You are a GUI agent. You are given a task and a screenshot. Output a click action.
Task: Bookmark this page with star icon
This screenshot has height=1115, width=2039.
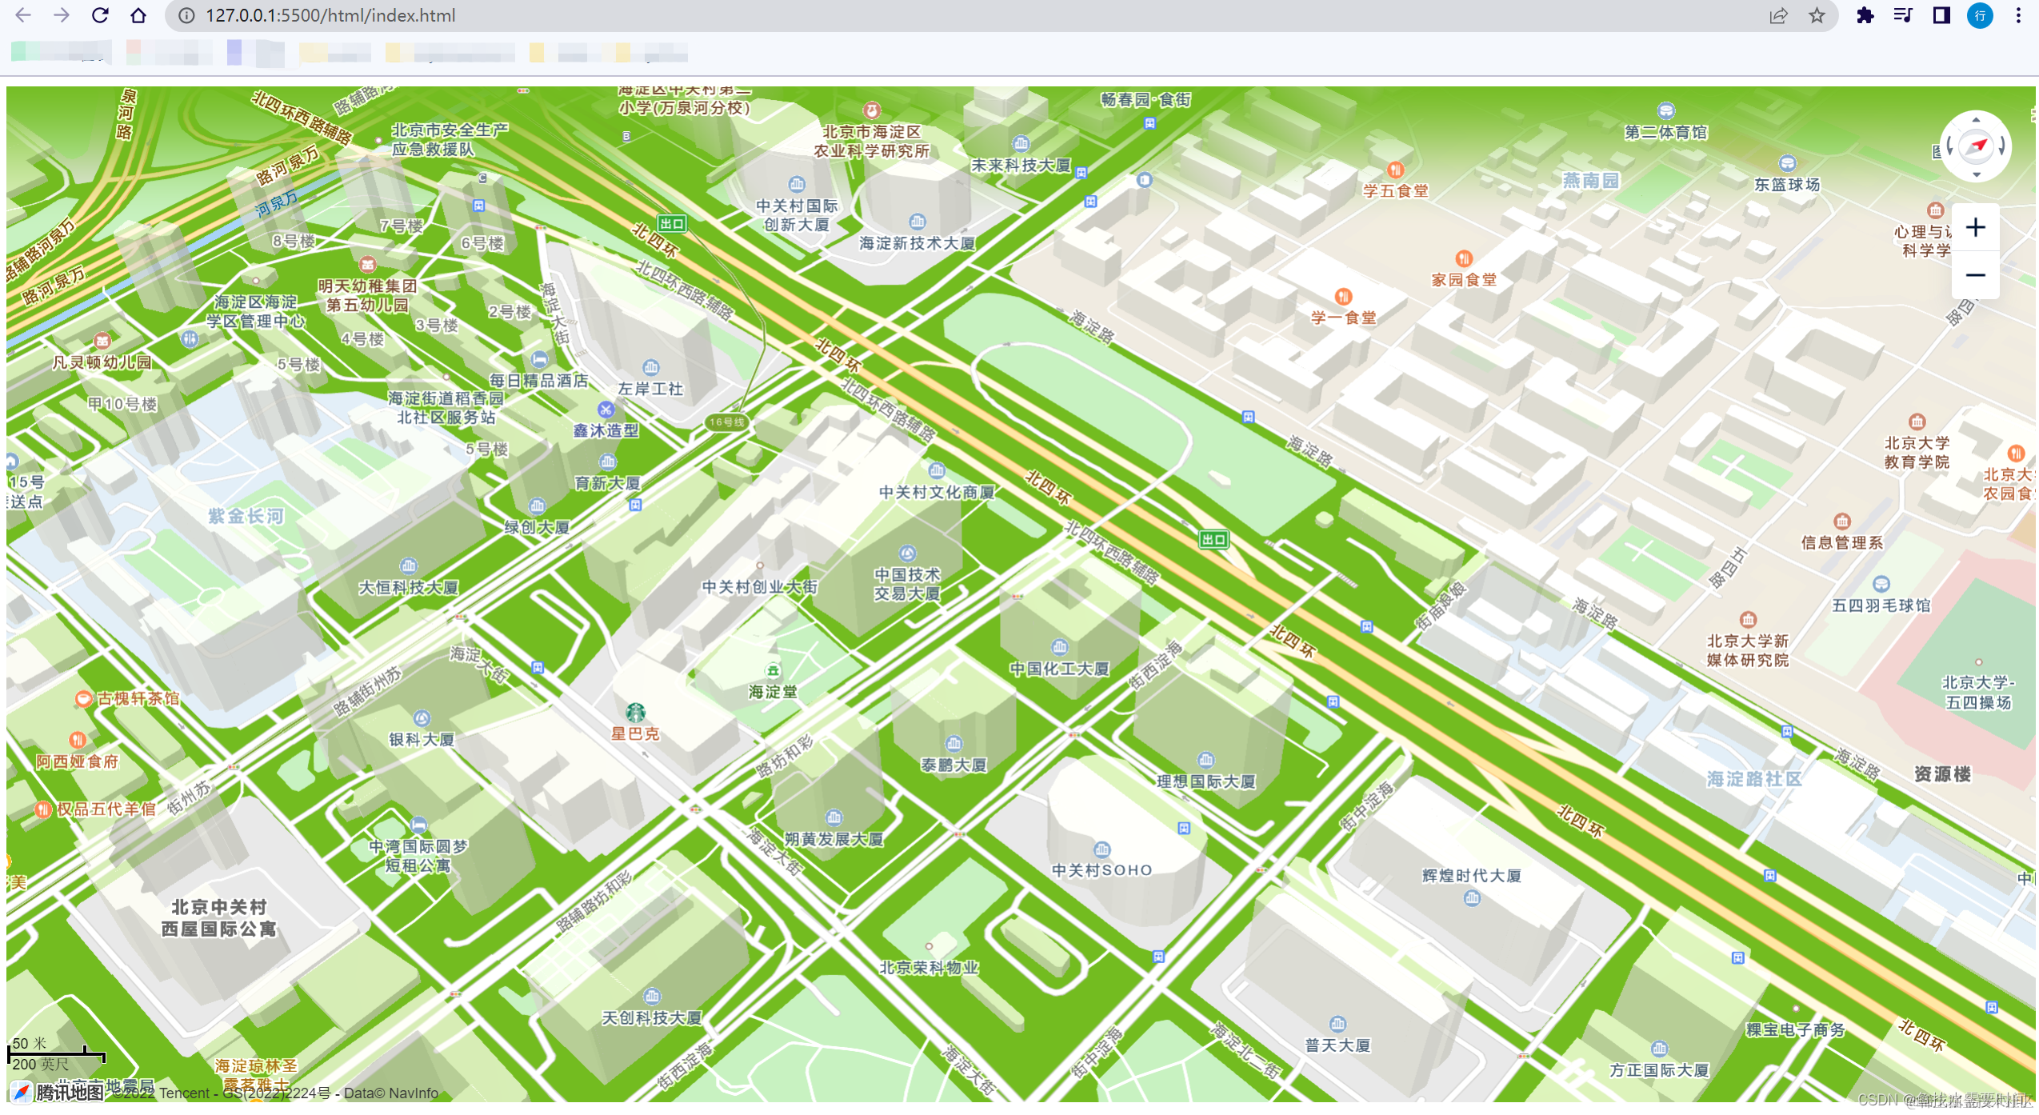tap(1817, 15)
